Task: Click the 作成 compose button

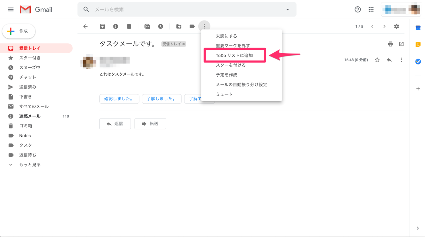Action: click(x=19, y=31)
